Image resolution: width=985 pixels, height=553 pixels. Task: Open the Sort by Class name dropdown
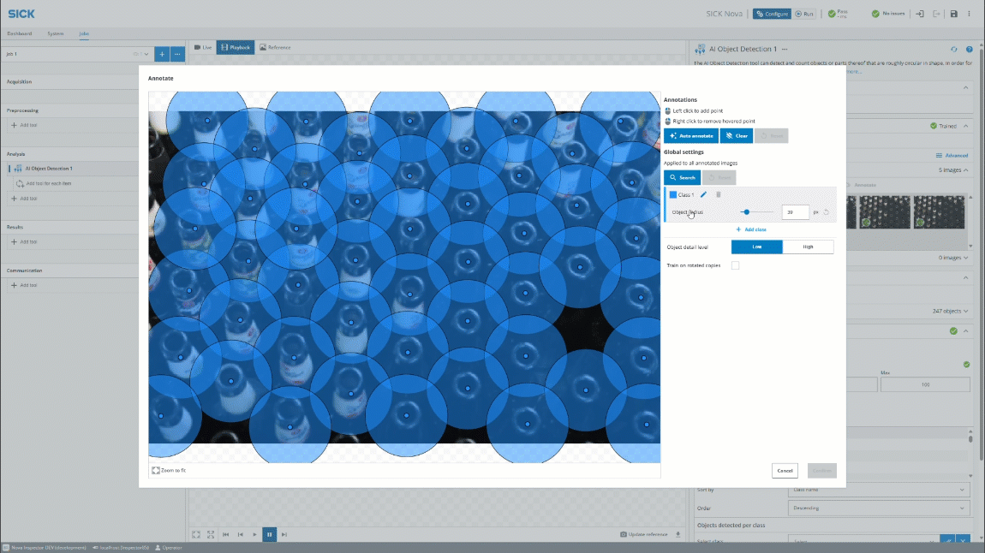[x=878, y=489]
